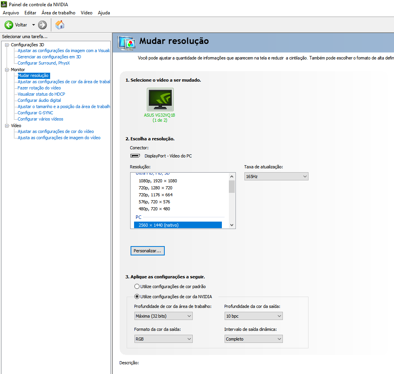Open the Arquivo menu

coord(11,13)
